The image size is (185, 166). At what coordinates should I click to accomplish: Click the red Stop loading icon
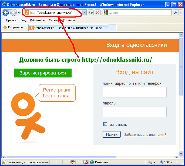pos(98,12)
